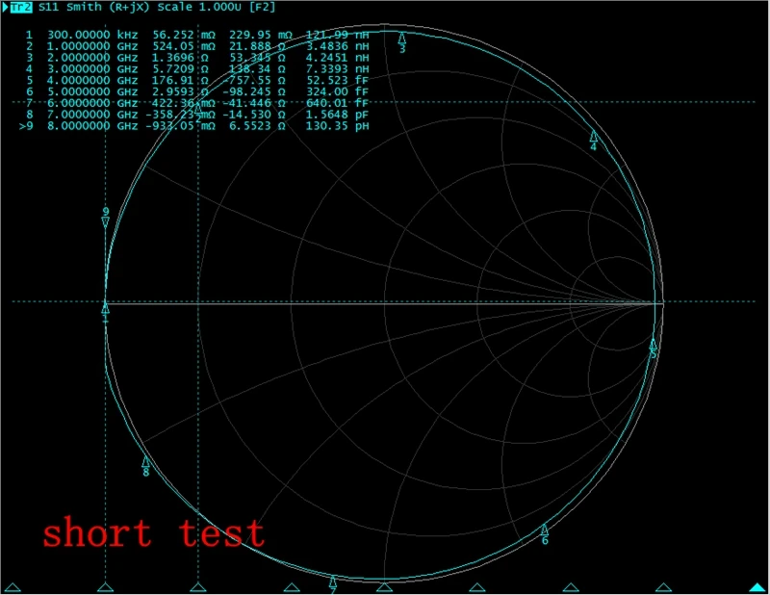Select marker row 1 at 300.00000 kHz
Viewport: 770px width, 595px height.
pyautogui.click(x=197, y=35)
